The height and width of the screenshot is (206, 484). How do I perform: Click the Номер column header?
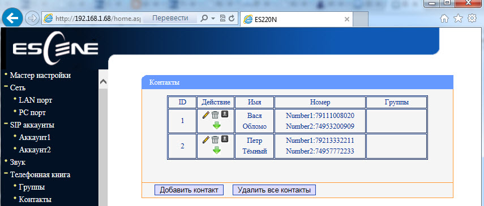(x=320, y=102)
